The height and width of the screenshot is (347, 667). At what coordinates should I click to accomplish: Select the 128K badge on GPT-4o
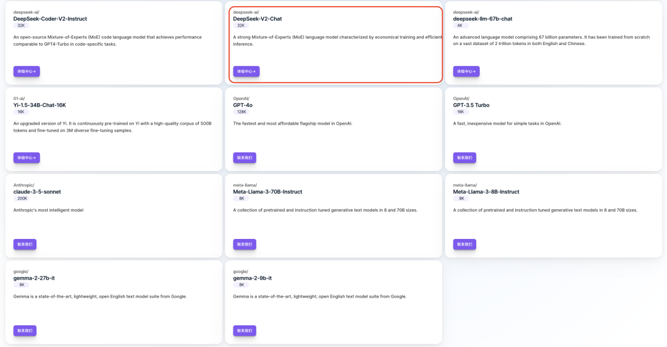[241, 112]
